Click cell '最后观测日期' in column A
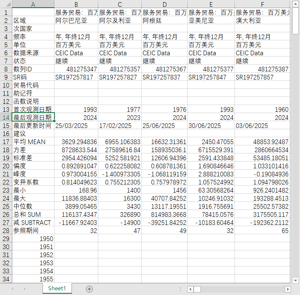This screenshot has width=300, height=295. [33, 117]
